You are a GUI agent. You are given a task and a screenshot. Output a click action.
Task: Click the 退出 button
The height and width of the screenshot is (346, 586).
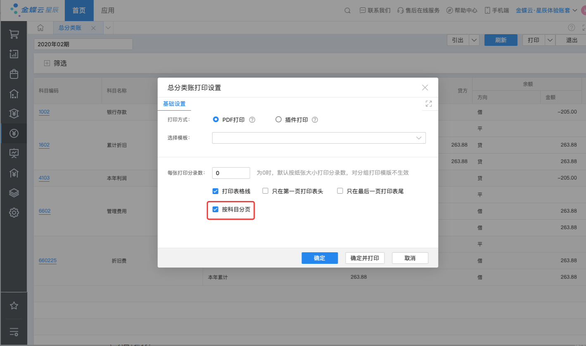pos(572,40)
